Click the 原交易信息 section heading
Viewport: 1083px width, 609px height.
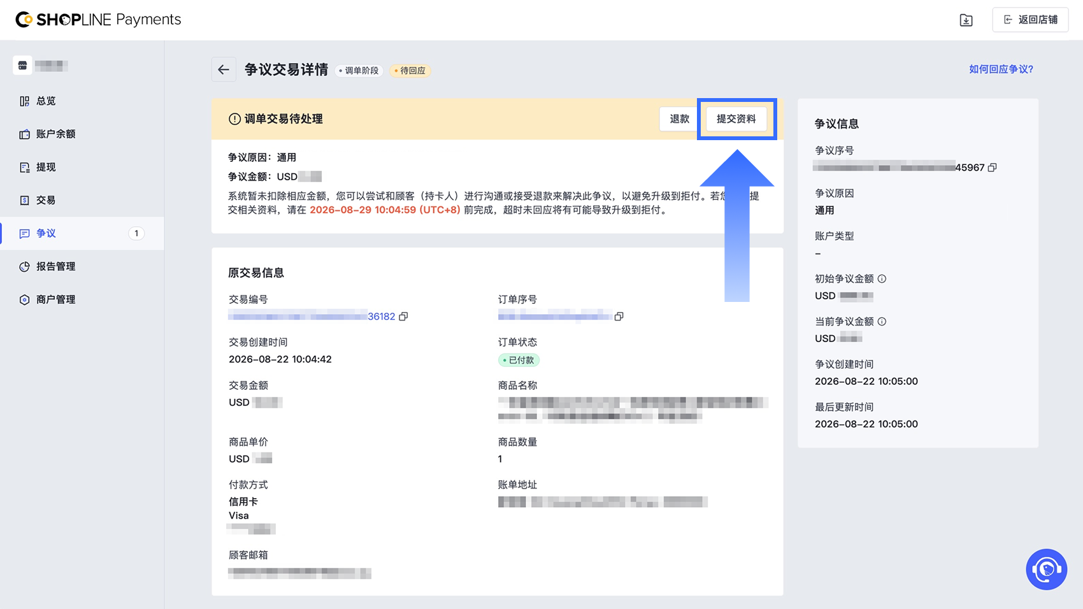tap(256, 273)
